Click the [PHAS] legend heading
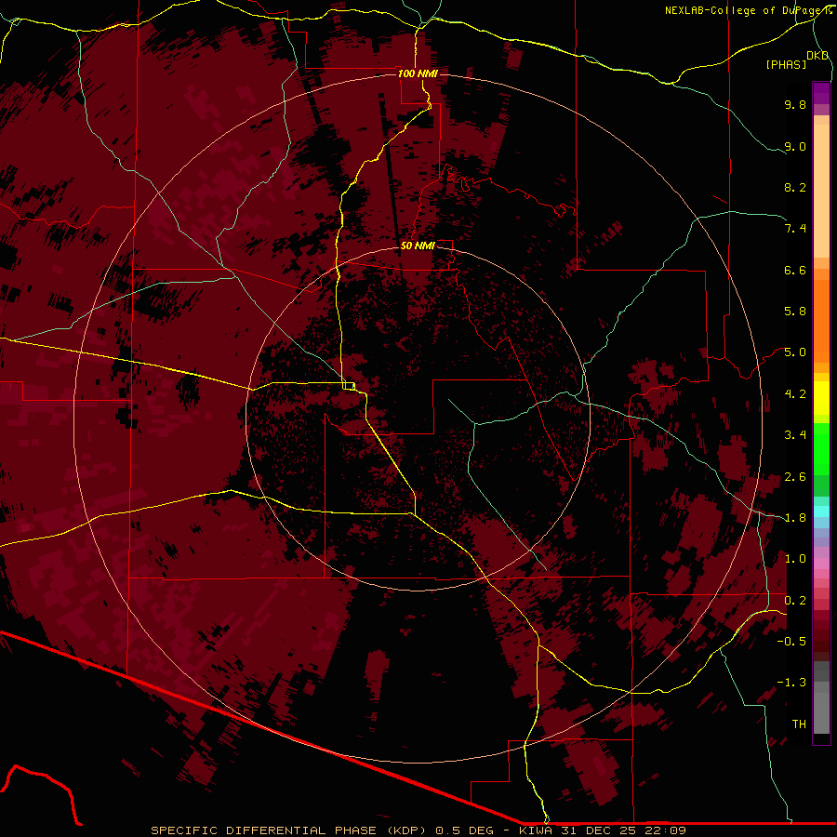This screenshot has width=837, height=837. (x=786, y=64)
